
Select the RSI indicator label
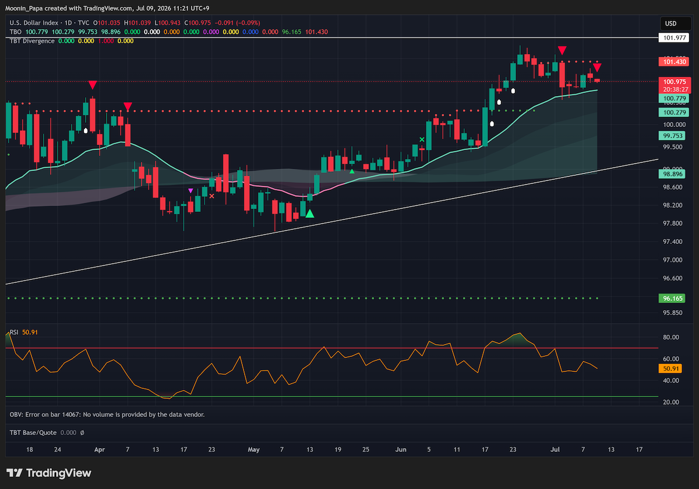tap(14, 332)
